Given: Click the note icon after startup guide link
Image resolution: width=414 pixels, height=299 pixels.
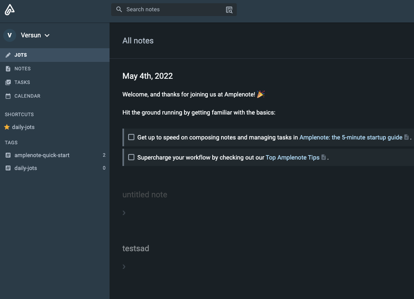Looking at the screenshot, I should (x=406, y=137).
